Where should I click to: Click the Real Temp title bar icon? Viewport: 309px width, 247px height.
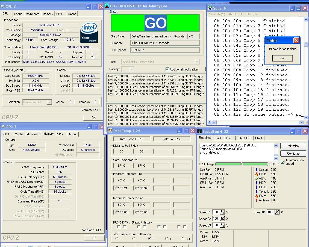pyautogui.click(x=110, y=131)
